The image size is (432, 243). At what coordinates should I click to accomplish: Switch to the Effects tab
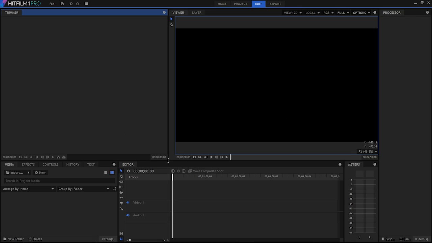click(28, 164)
